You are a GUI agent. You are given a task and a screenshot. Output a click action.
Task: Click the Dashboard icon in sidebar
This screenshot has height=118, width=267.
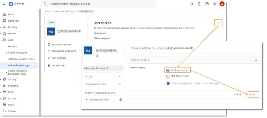point(4,21)
